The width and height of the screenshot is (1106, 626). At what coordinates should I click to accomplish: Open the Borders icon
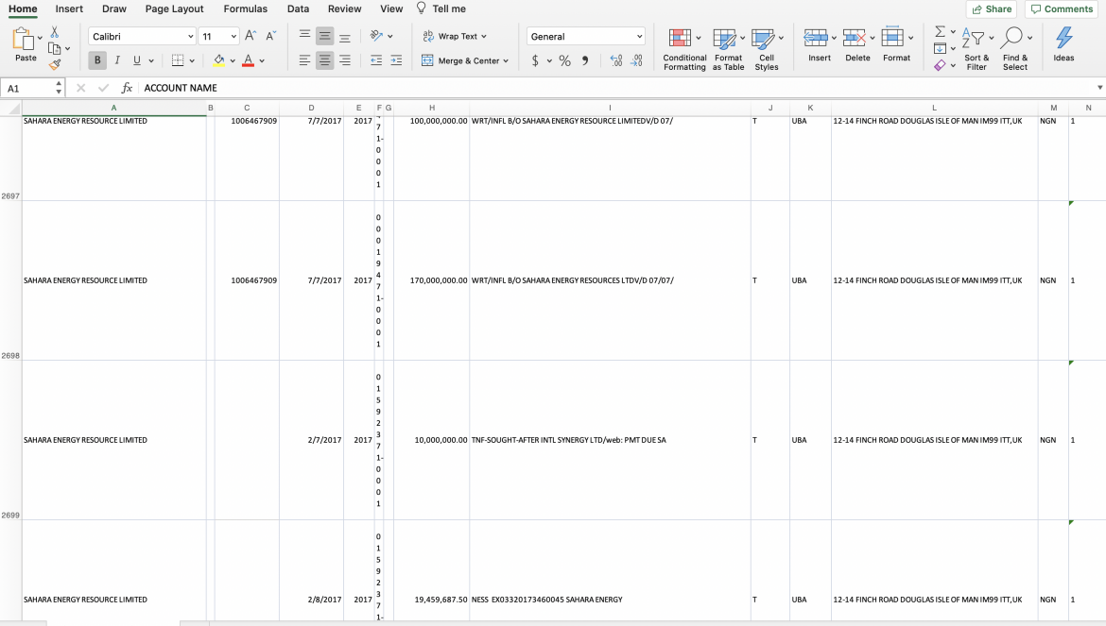click(178, 60)
